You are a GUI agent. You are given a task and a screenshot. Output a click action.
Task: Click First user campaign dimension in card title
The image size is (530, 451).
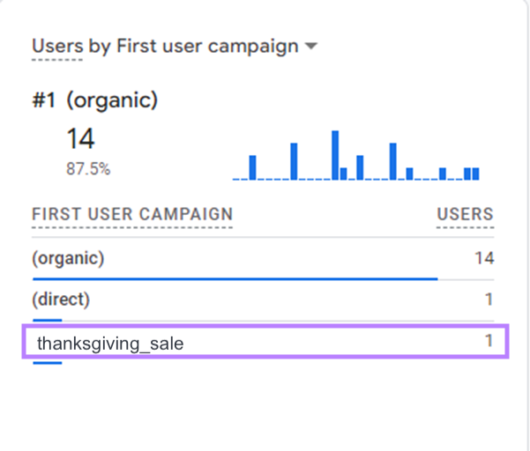(207, 47)
